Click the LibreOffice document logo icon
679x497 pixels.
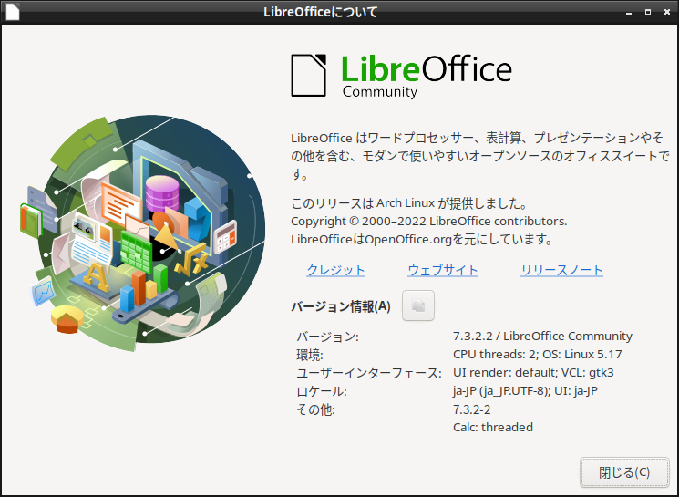[x=308, y=76]
